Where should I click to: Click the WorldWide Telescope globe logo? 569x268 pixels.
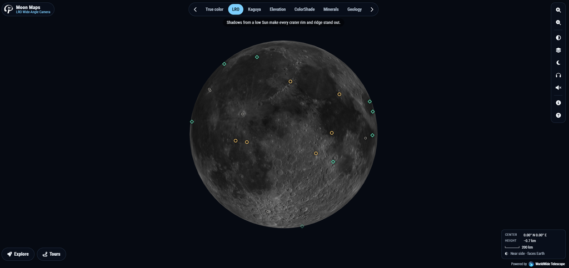click(x=531, y=264)
